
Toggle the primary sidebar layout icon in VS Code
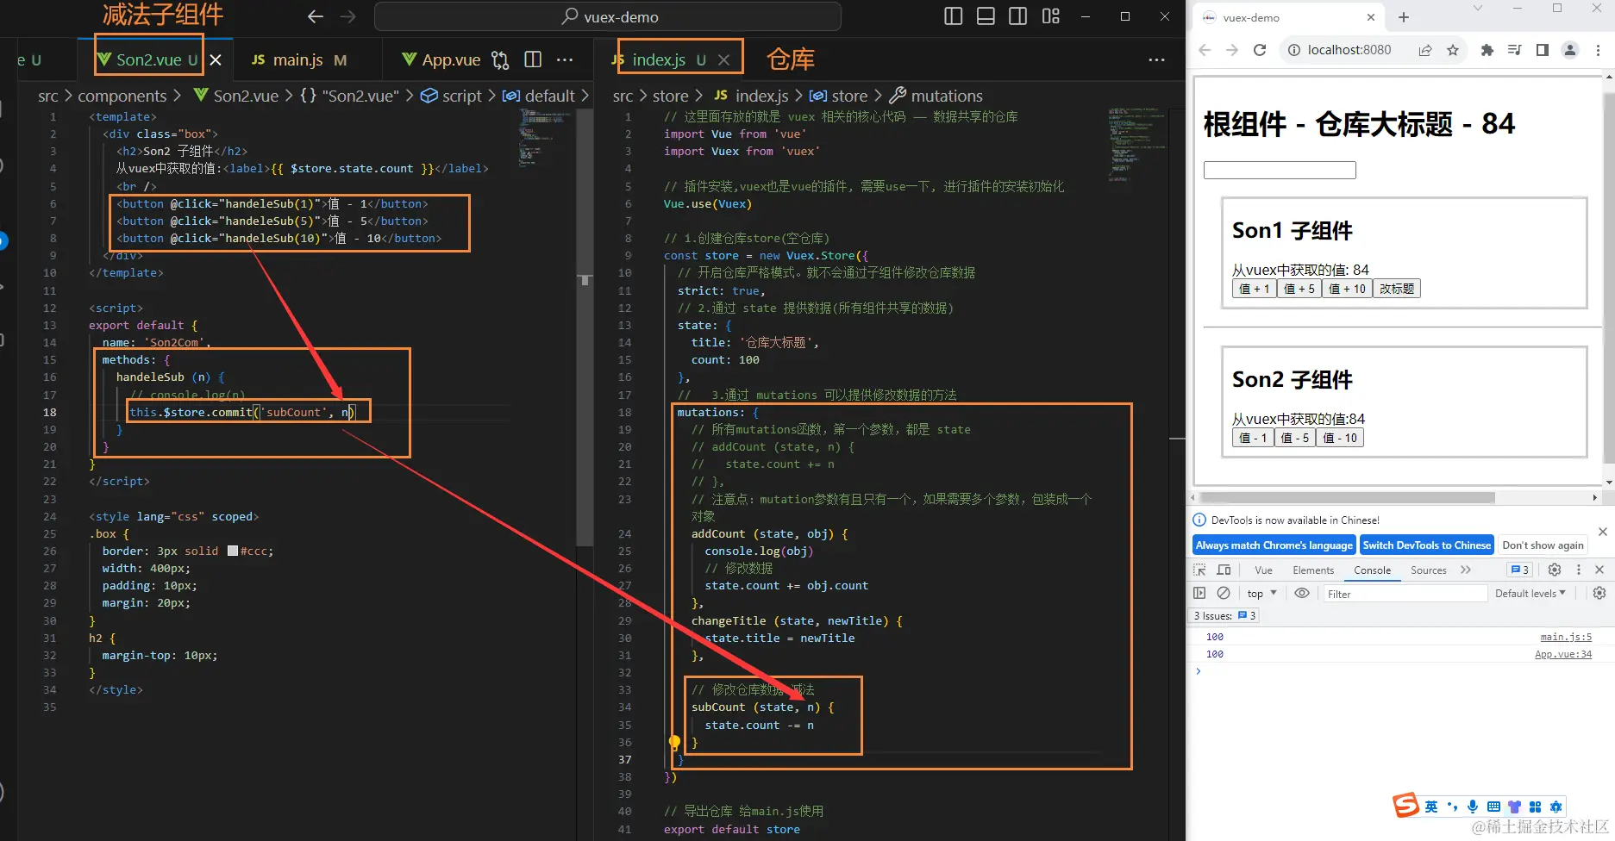click(953, 16)
